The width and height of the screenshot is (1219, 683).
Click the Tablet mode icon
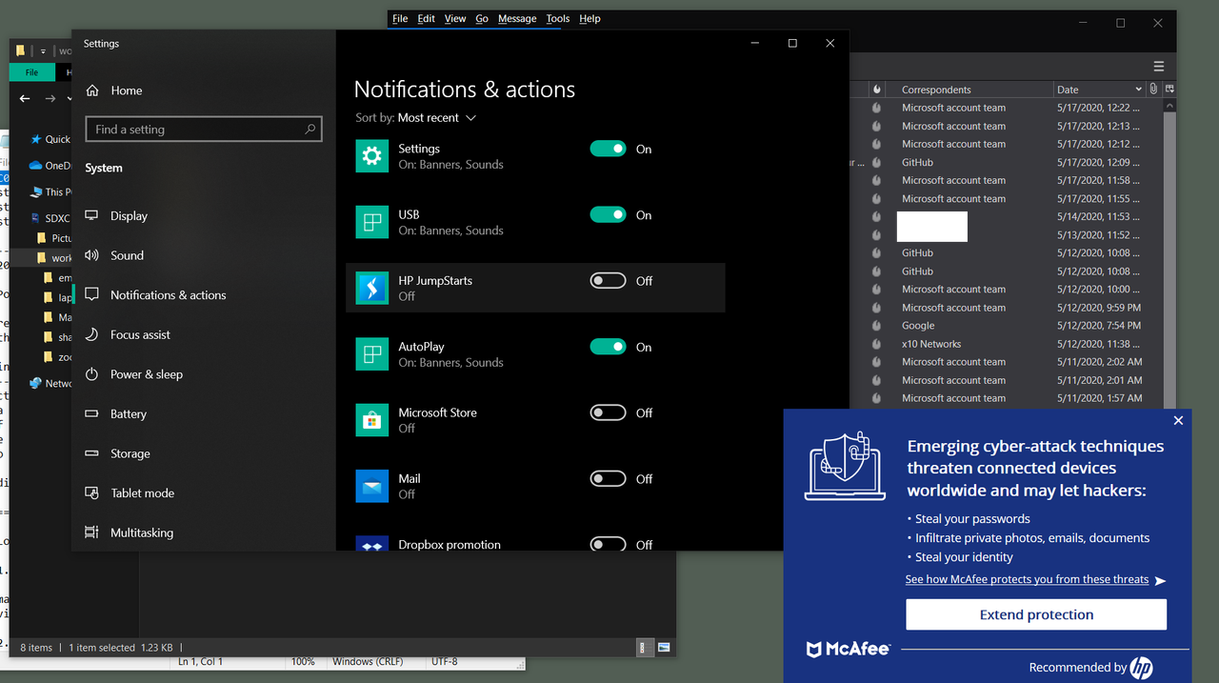click(x=91, y=493)
